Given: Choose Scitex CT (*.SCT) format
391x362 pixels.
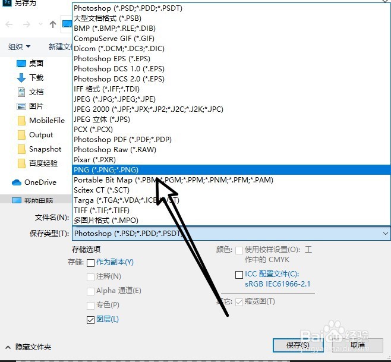Looking at the screenshot, I should coord(231,190).
